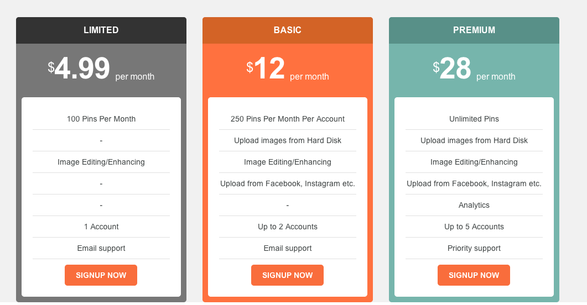Select the PREMIUM plan header
This screenshot has height=305, width=587.
tap(474, 30)
